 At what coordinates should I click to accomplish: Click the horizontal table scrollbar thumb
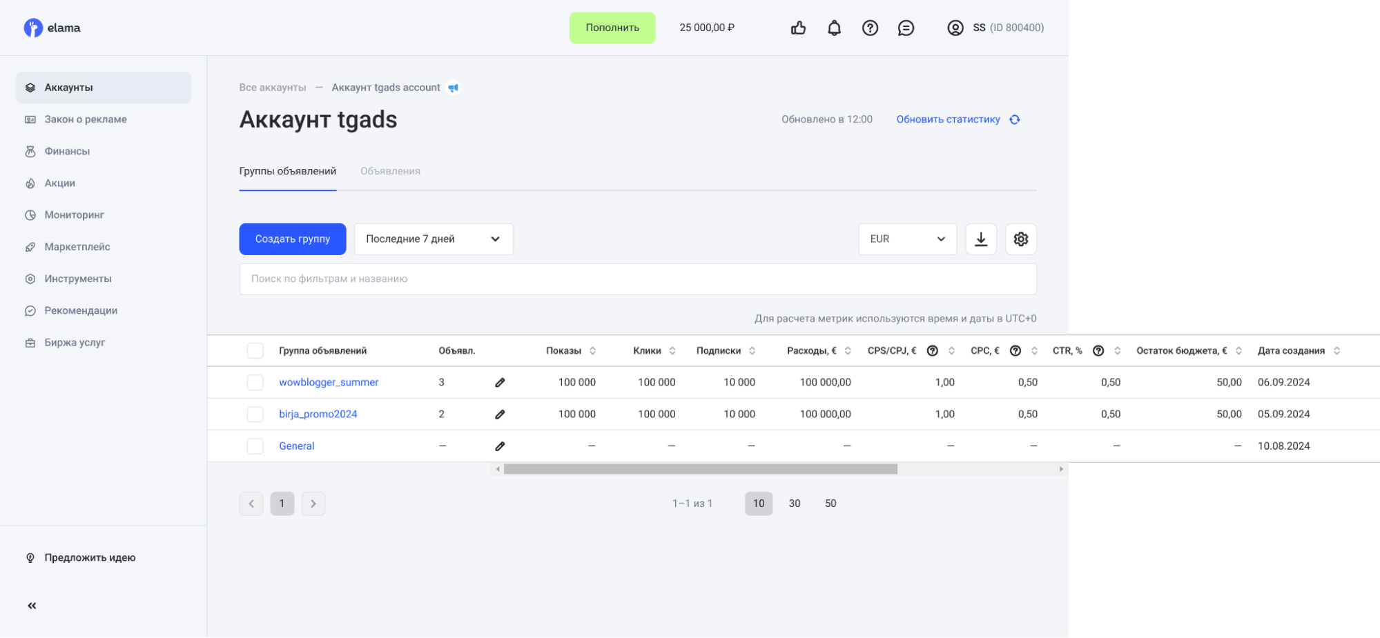click(x=701, y=469)
